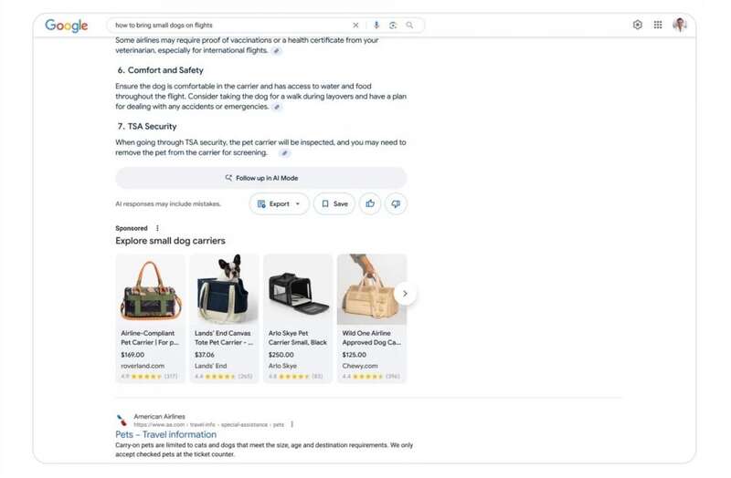The width and height of the screenshot is (731, 478).
Task: Give thumbs up on the AI response
Action: (x=370, y=203)
